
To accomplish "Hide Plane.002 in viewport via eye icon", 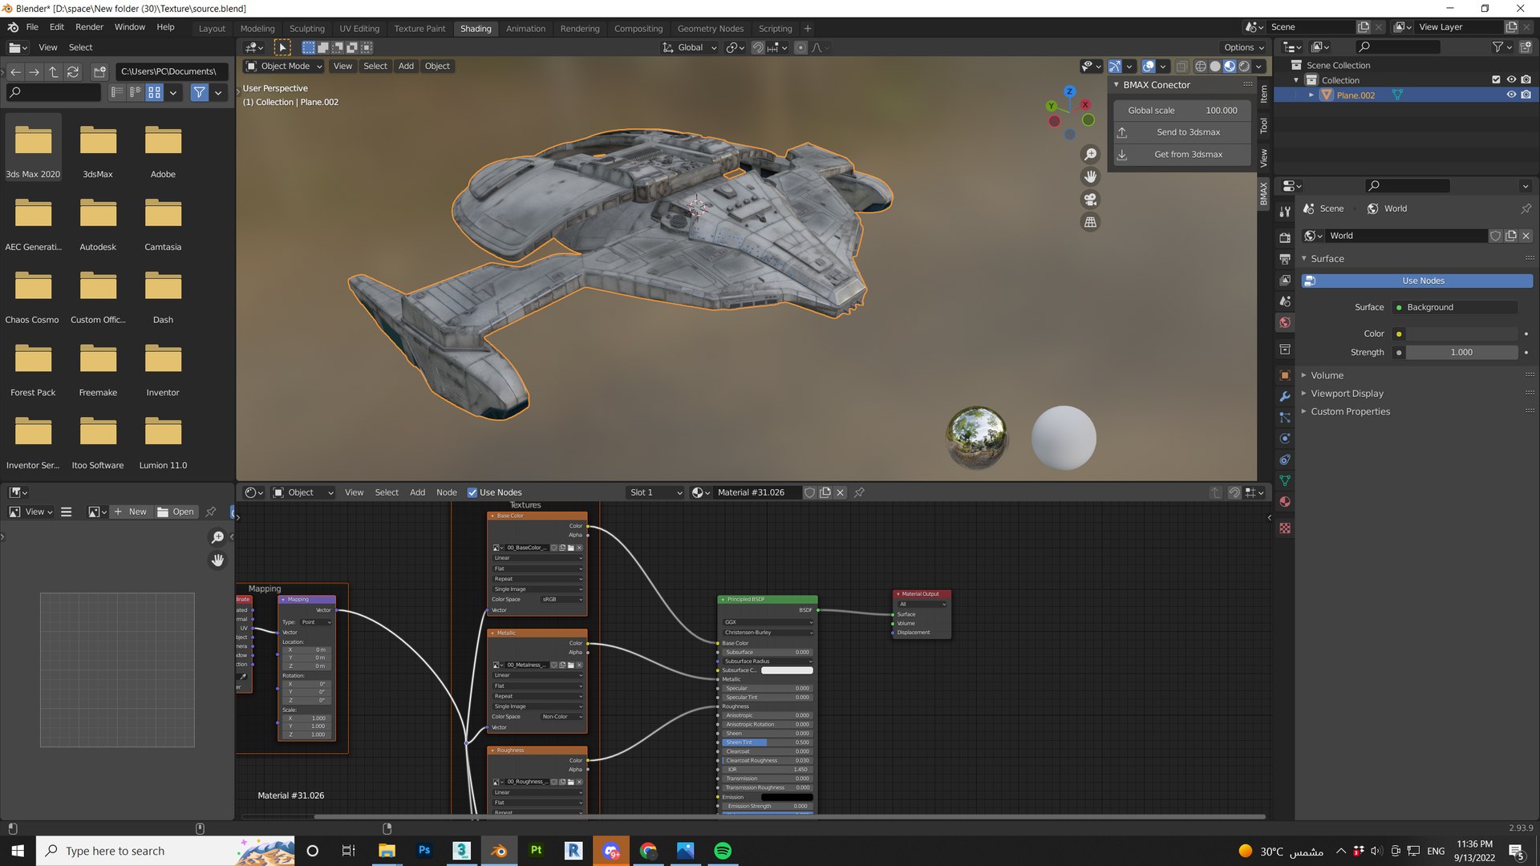I will pos(1511,95).
